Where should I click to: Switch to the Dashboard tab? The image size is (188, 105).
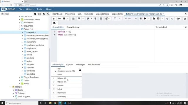[x=57, y=14]
